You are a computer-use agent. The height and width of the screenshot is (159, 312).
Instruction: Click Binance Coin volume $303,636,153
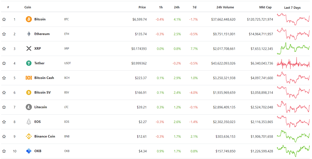click(x=226, y=137)
